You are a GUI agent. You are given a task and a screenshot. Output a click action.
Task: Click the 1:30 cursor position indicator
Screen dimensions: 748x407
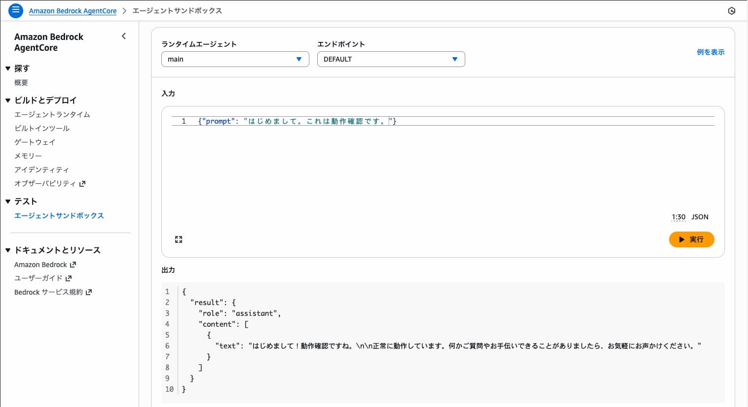[678, 217]
